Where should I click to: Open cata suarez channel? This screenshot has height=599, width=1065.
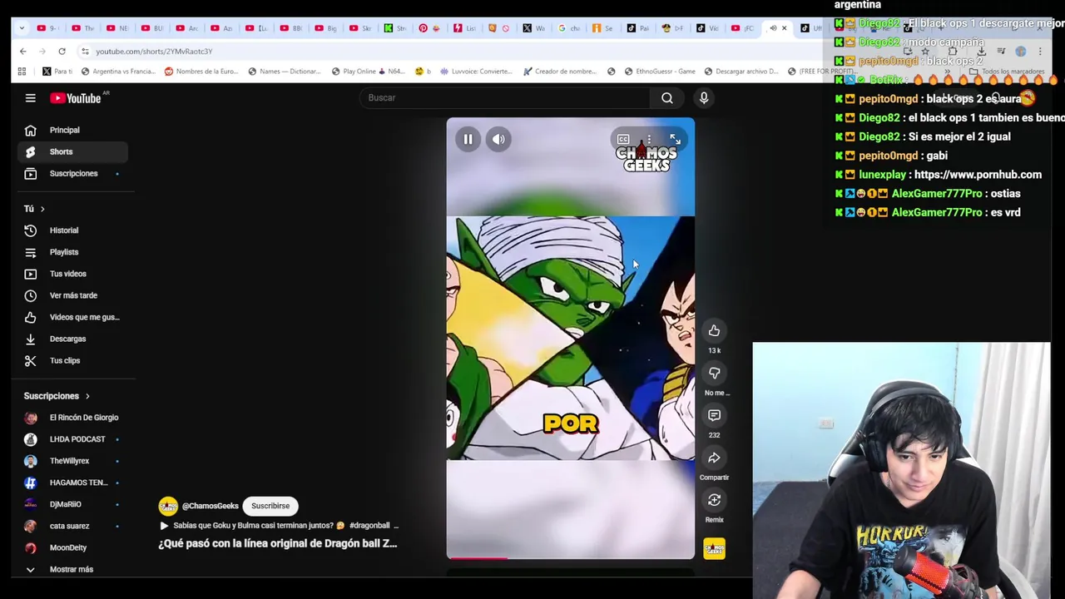(x=73, y=526)
